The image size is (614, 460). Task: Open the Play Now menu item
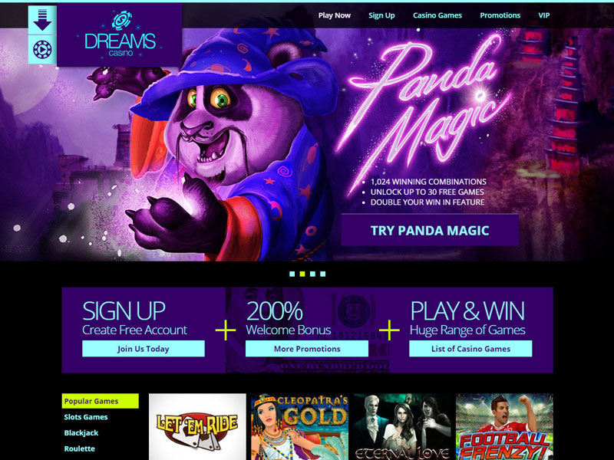[x=335, y=15]
